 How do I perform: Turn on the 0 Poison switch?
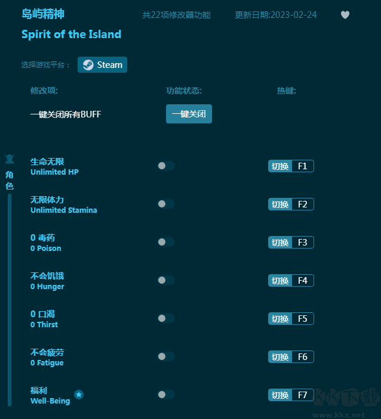pos(166,242)
